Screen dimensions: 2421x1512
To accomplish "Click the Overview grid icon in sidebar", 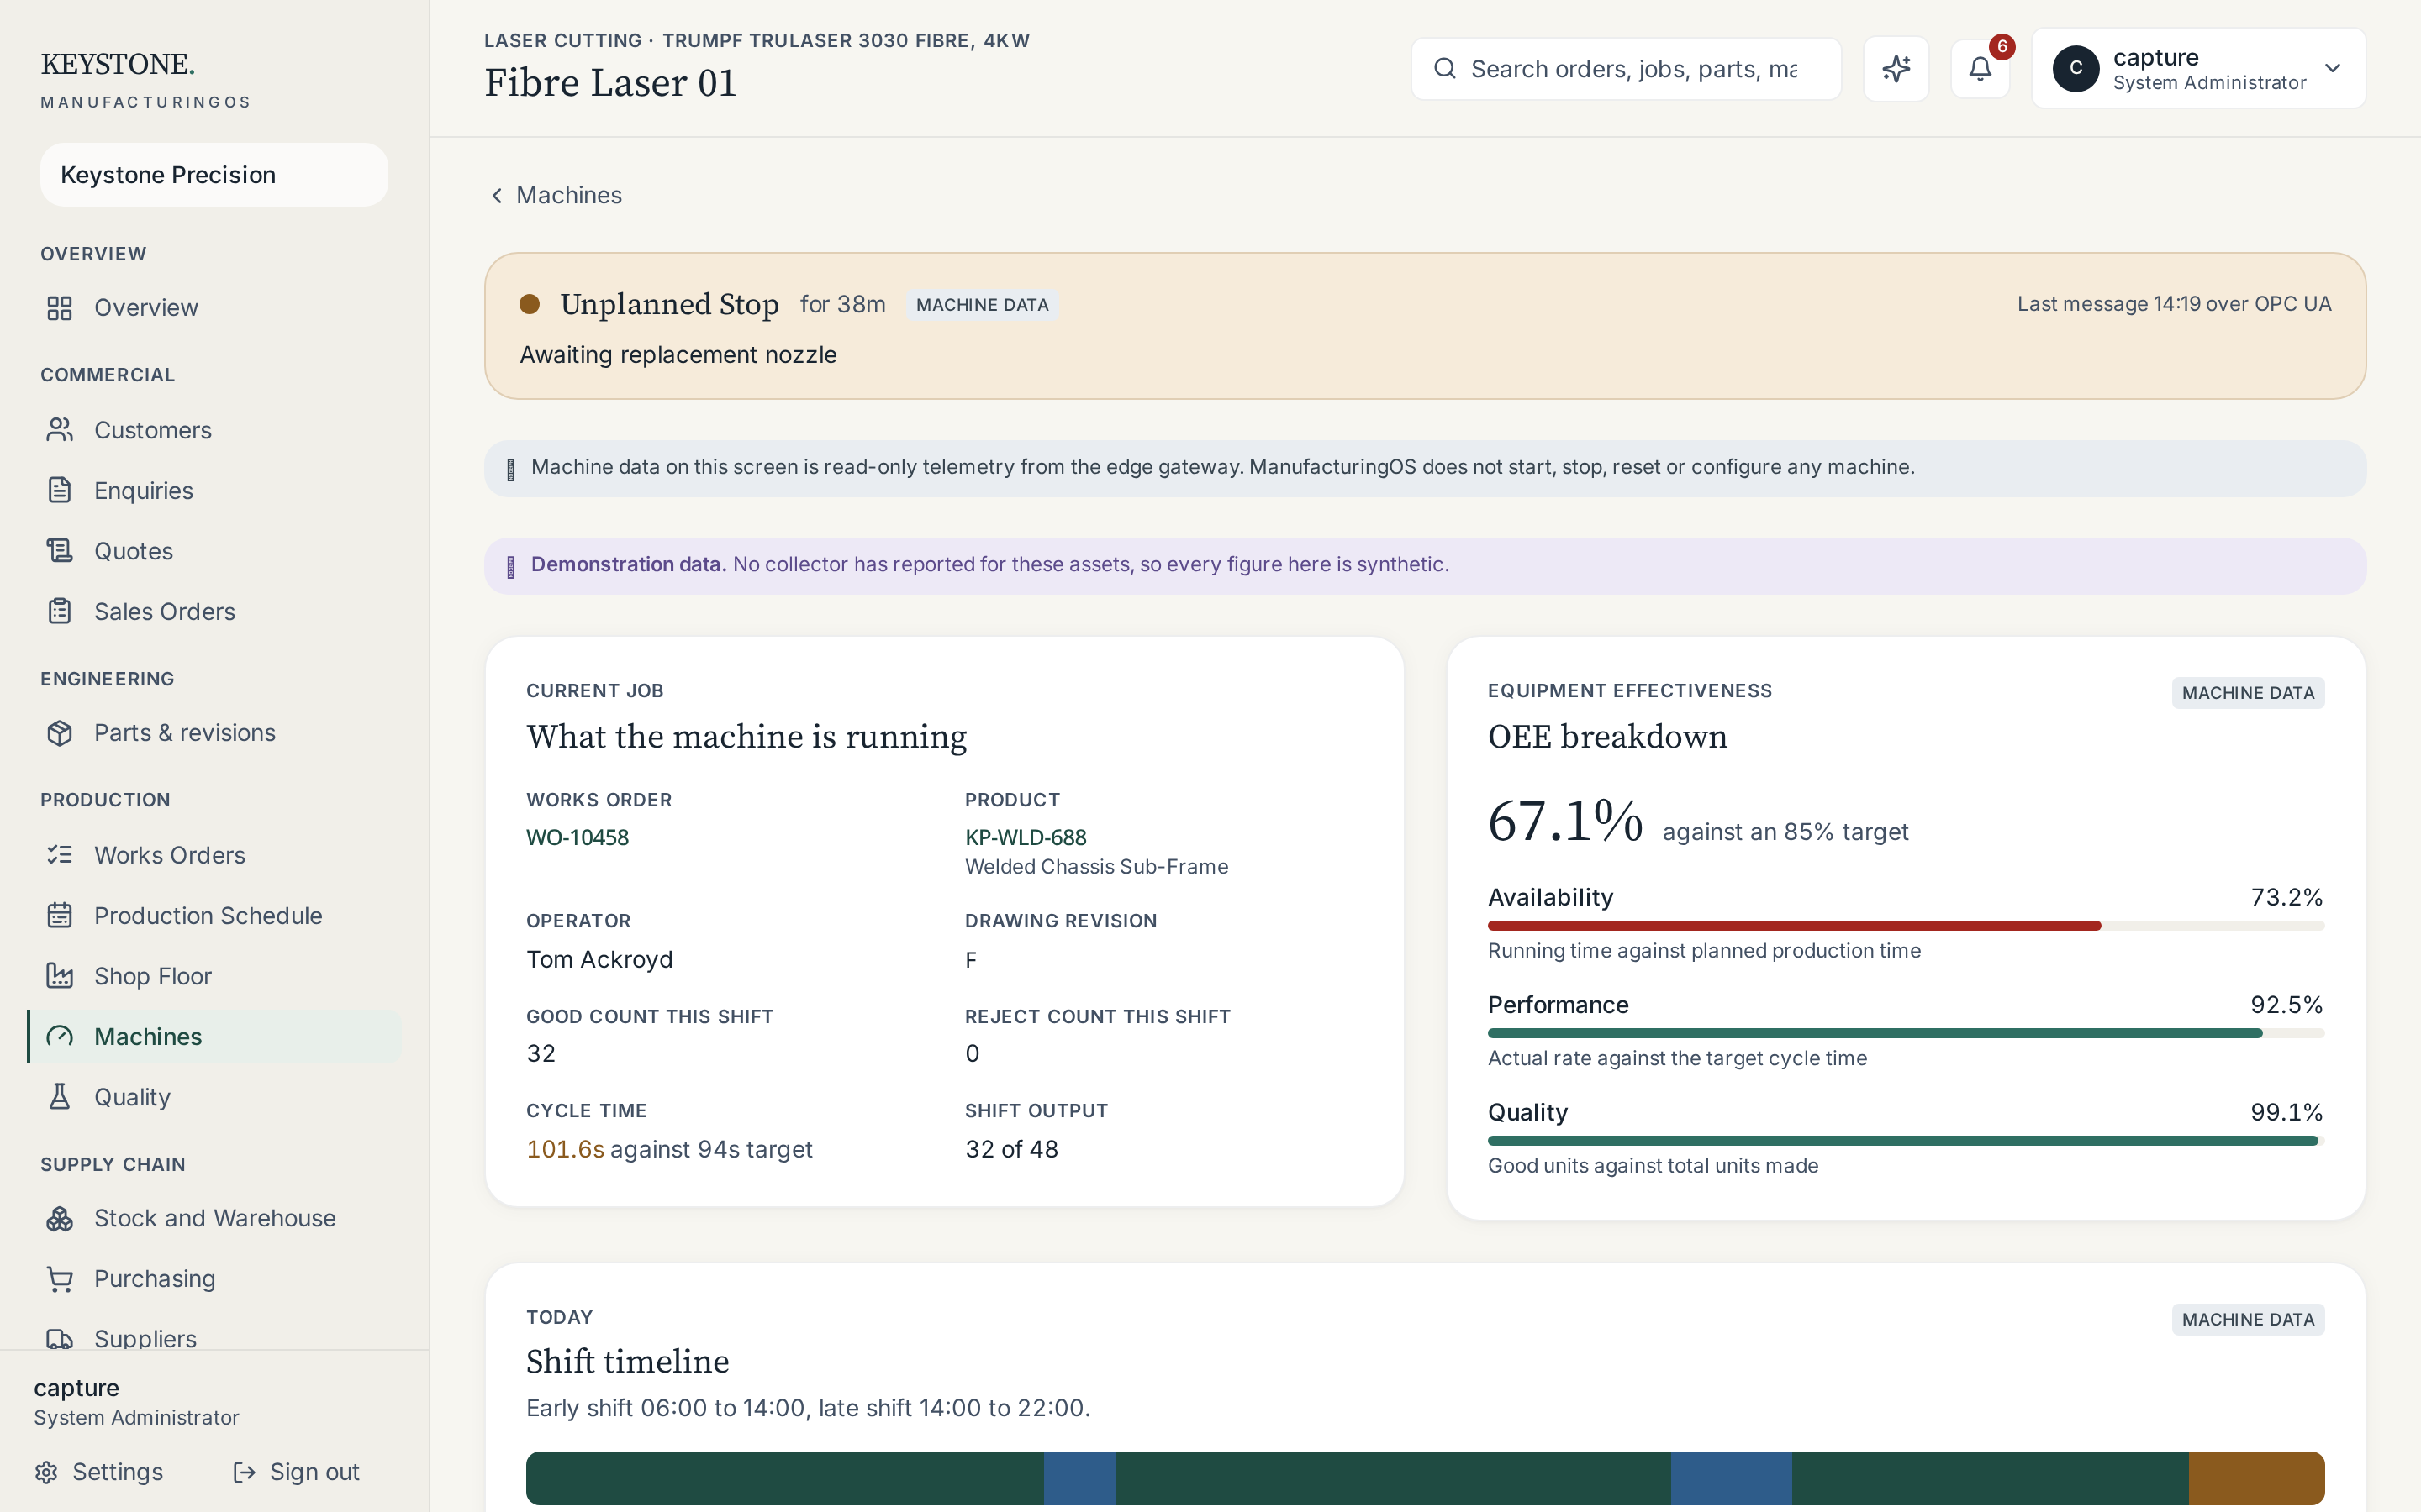I will (x=60, y=308).
